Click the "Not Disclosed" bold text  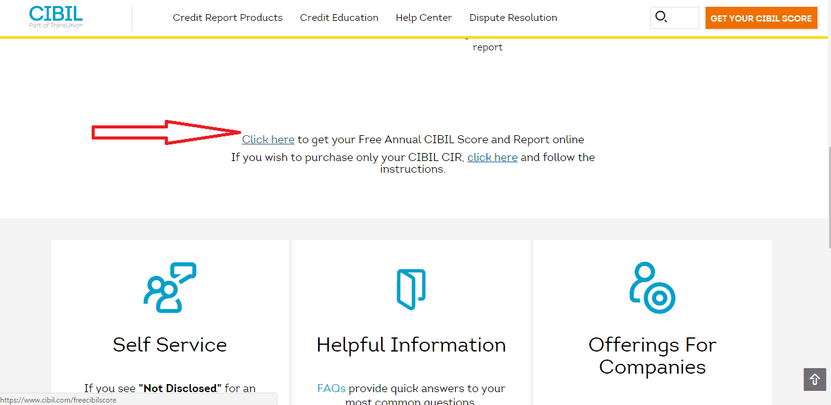(180, 388)
